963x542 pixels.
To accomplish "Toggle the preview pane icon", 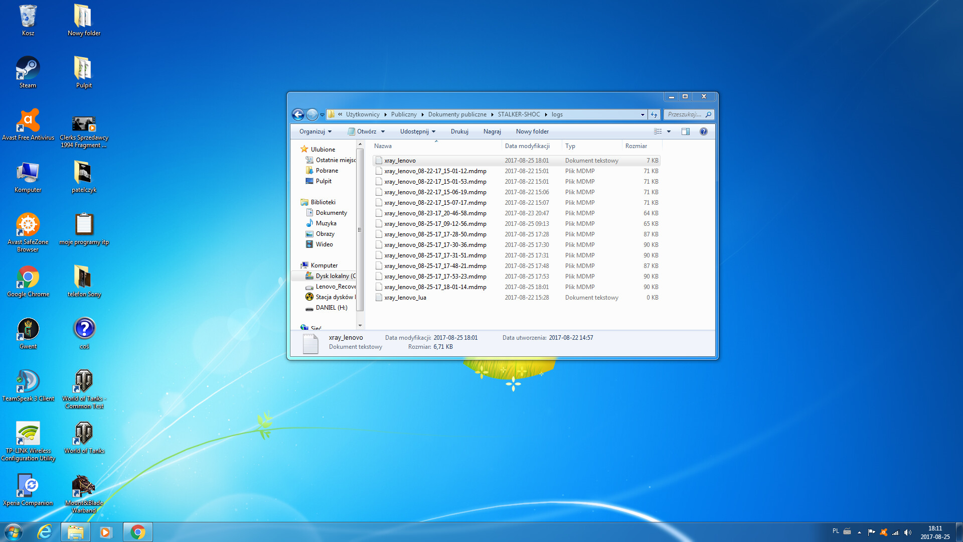I will click(x=685, y=131).
